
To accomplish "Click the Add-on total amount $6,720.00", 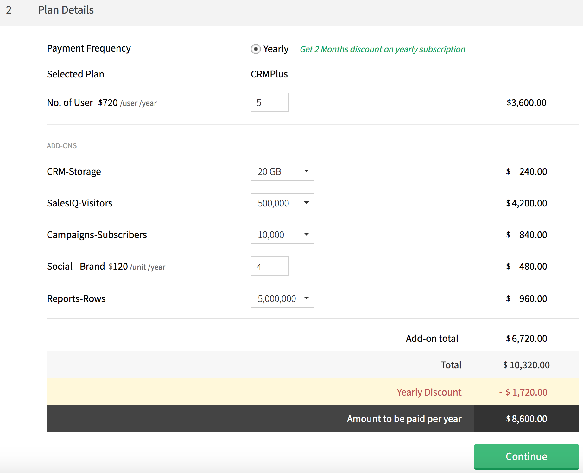I will tap(526, 339).
